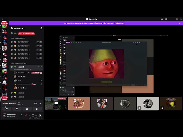The height and width of the screenshot is (137, 183).
Task: Disconnect from voice with the hang-up icon
Action: [x=40, y=103]
